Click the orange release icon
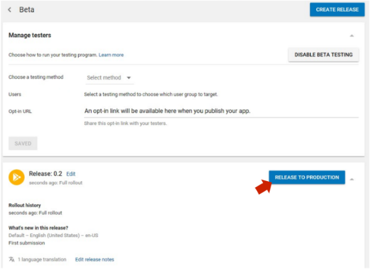The height and width of the screenshot is (272, 373). pyautogui.click(x=17, y=177)
